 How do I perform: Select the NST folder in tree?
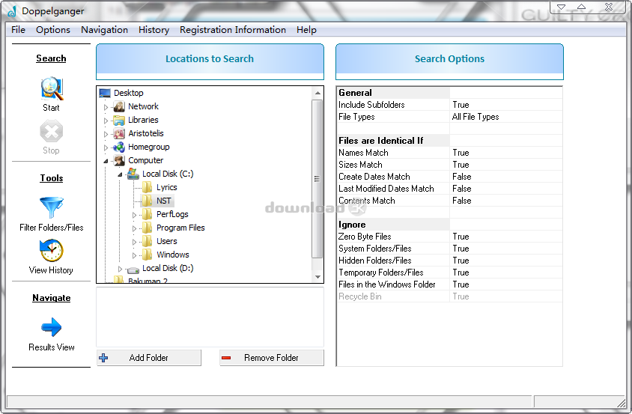[x=164, y=201]
